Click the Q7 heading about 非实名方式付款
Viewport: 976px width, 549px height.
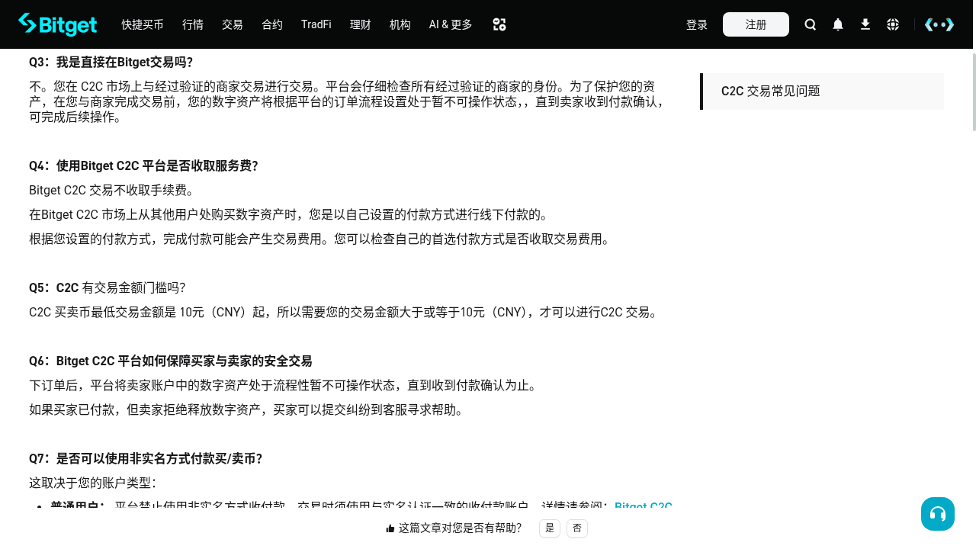(x=146, y=459)
